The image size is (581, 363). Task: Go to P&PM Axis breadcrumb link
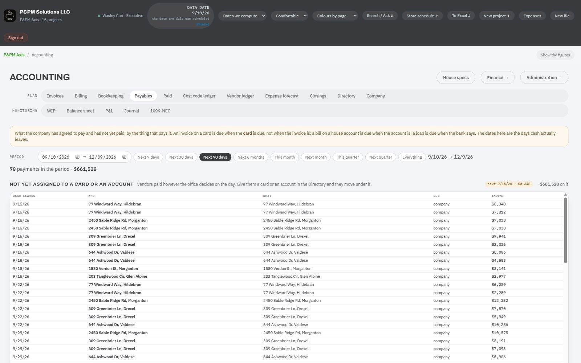[x=14, y=55]
